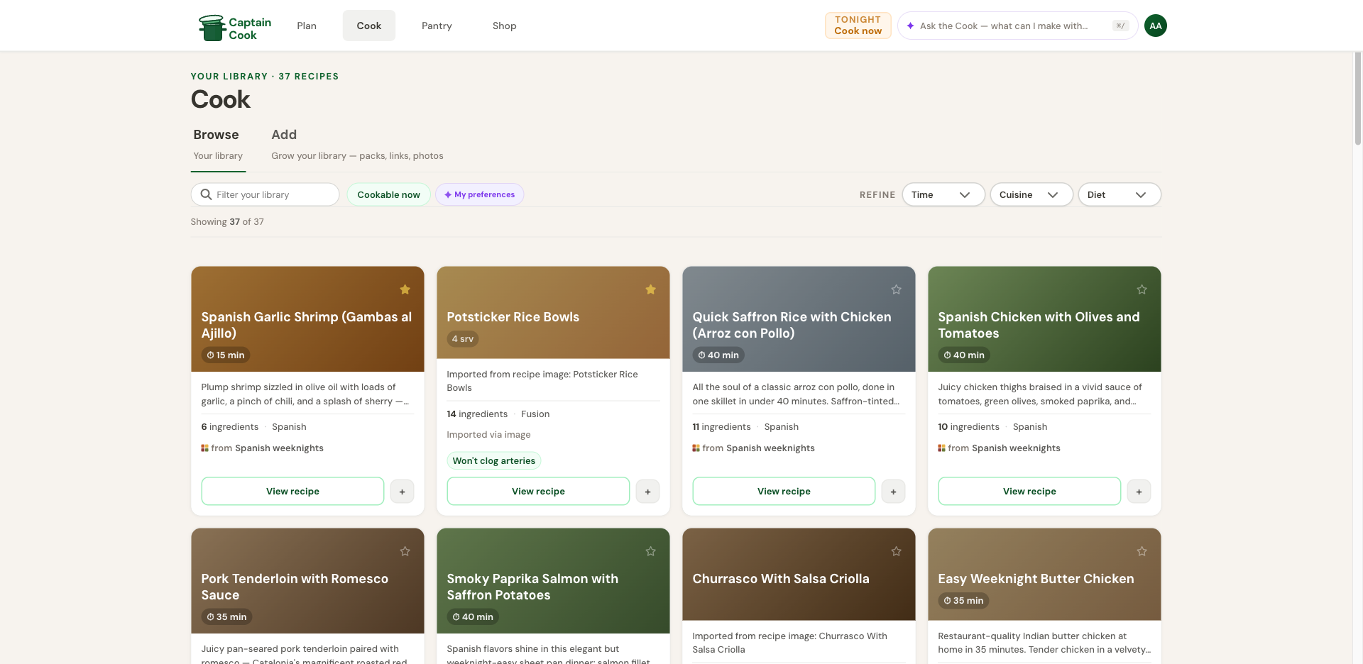
Task: Add Spanish Chicken with Olives plus button
Action: tap(1139, 492)
